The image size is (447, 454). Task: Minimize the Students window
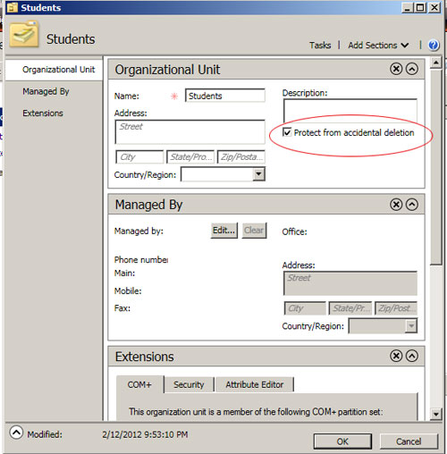[x=408, y=7]
